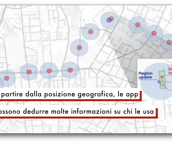Screen dimensions: 172x143
Task: Click the blue dot overlapping the topmost red marker
Action: [108, 20]
